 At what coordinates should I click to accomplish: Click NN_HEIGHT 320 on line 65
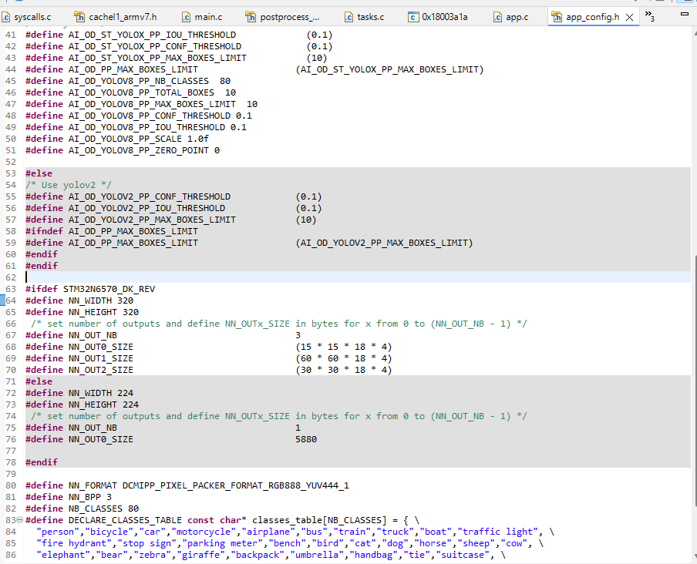(x=103, y=312)
